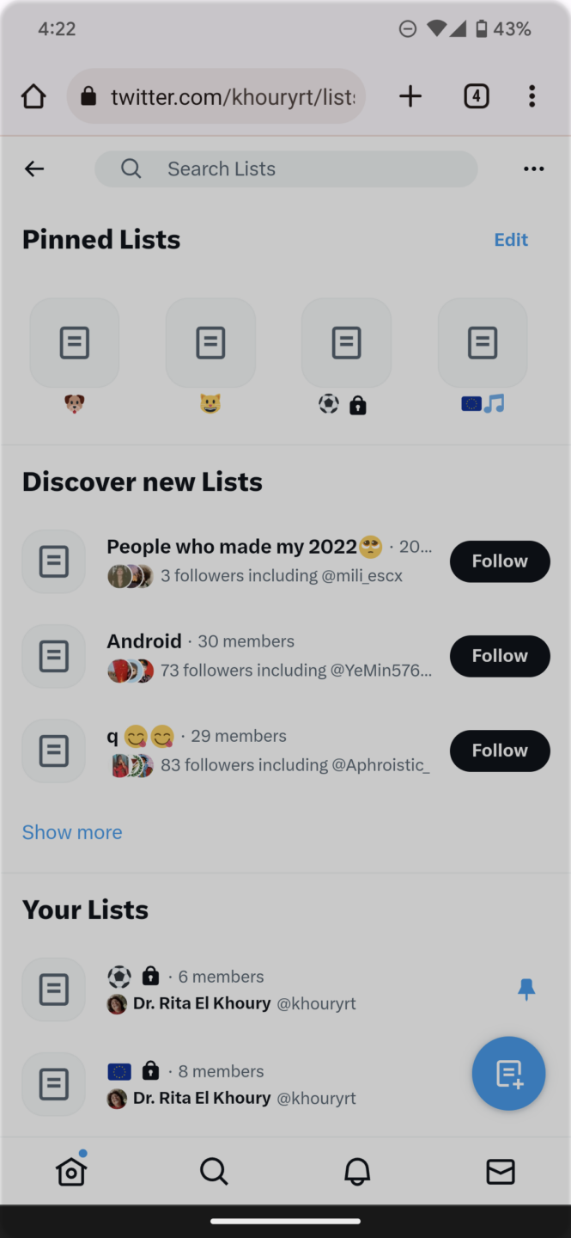Viewport: 571px width, 1238px height.
Task: Open the EU flag music pinned list
Action: coord(482,342)
